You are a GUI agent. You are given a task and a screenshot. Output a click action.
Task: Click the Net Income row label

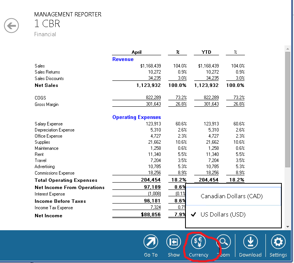click(x=48, y=215)
